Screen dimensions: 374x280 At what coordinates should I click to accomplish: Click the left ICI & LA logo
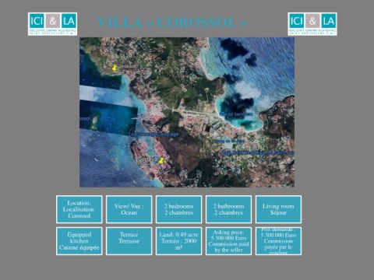pos(52,24)
